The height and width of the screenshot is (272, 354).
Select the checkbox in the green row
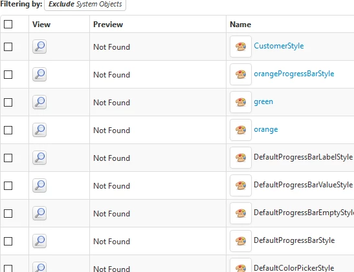click(x=8, y=102)
